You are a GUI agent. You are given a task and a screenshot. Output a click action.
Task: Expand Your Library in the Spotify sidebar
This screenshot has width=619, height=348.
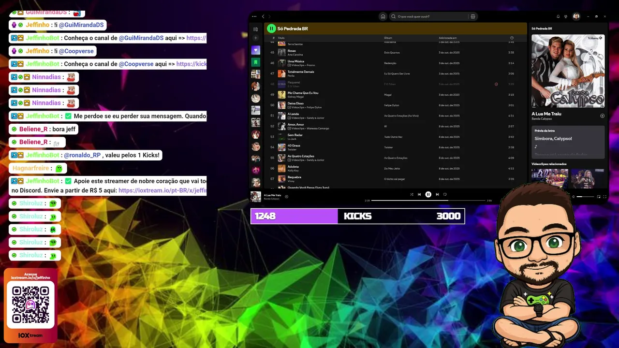tap(256, 29)
